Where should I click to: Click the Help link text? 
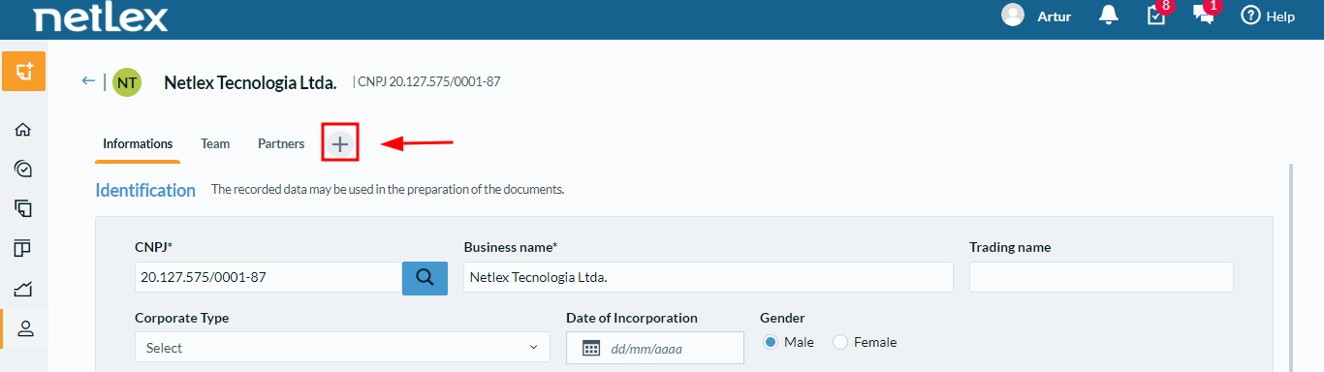[1280, 16]
